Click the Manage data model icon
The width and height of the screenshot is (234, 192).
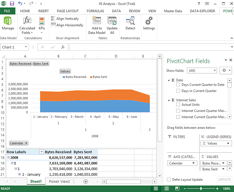[8, 21]
